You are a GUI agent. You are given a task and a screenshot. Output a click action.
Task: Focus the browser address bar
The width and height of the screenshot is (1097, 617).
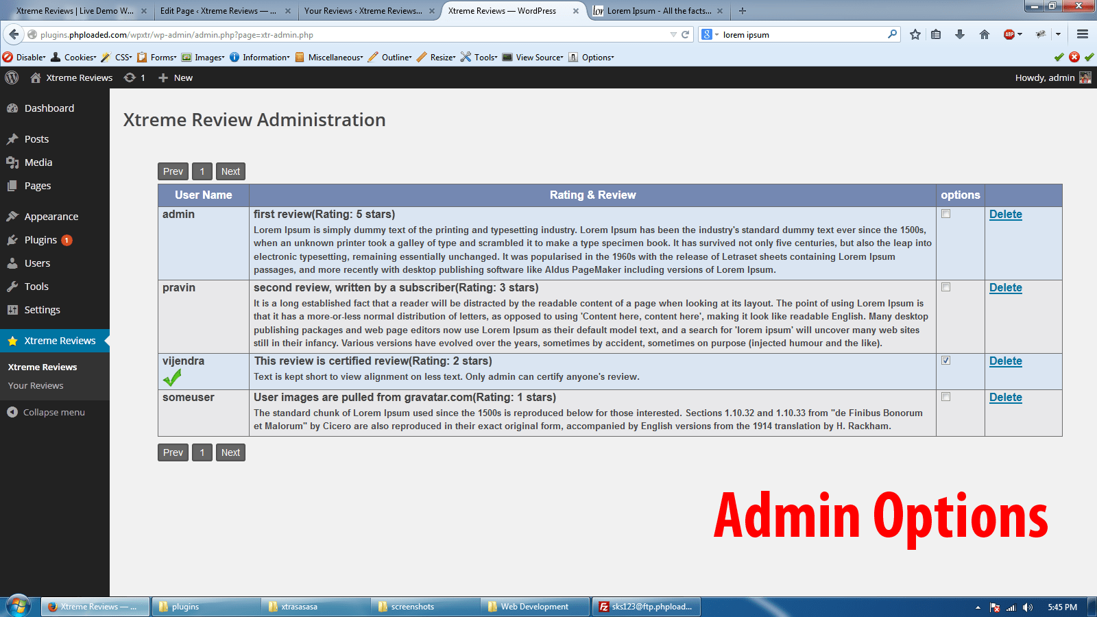pyautogui.click(x=353, y=34)
